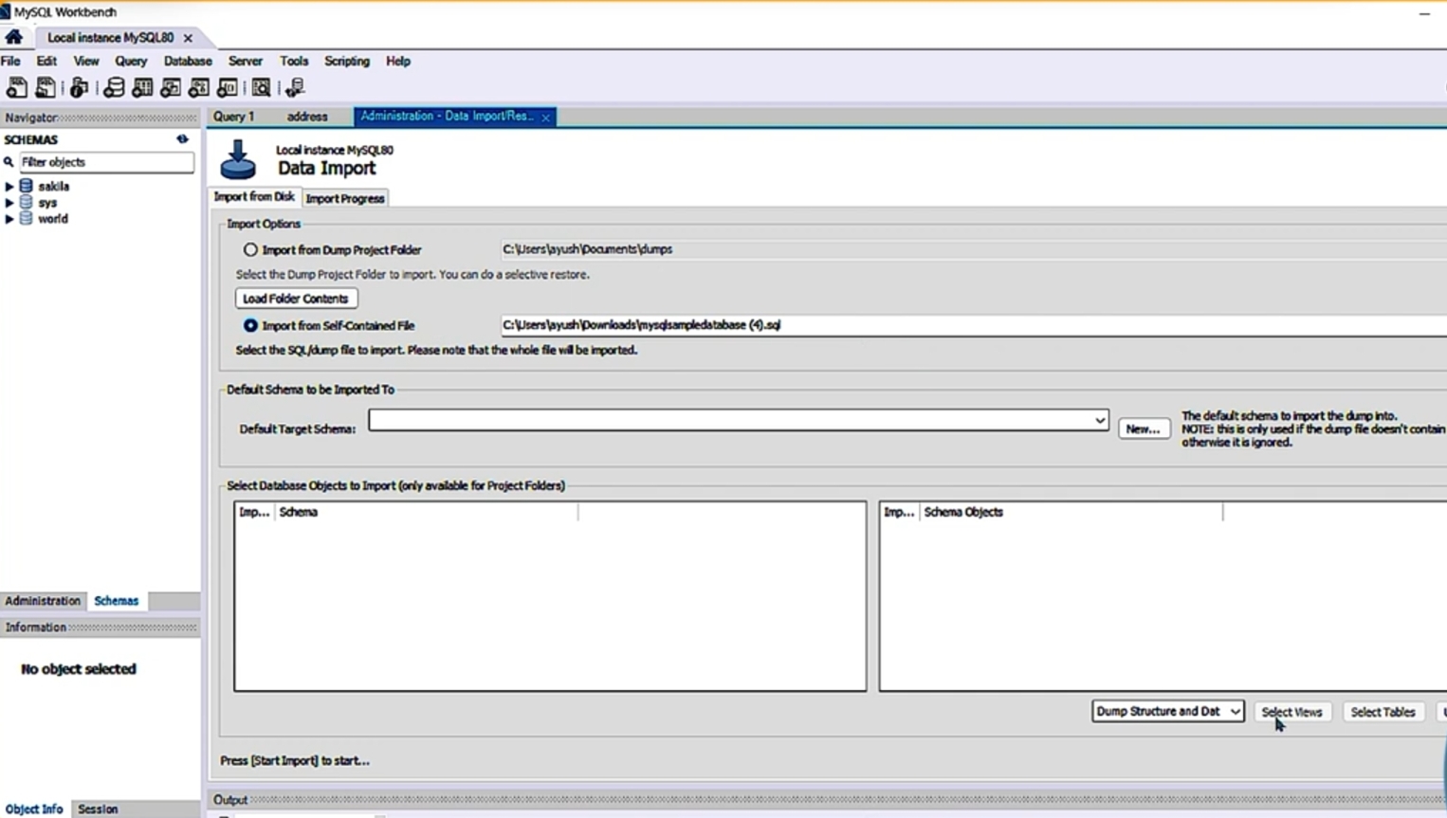Select the sys schema name
Viewport: 1447px width, 818px height.
point(47,203)
